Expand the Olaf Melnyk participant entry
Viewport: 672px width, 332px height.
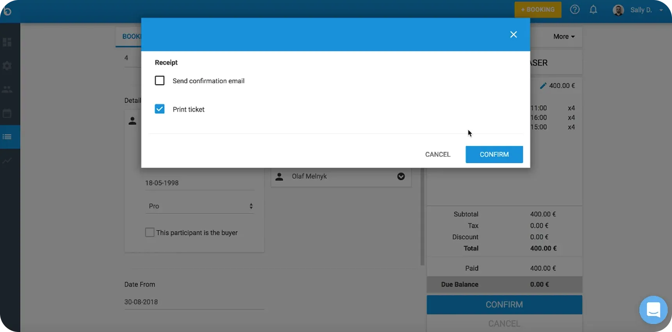[401, 177]
